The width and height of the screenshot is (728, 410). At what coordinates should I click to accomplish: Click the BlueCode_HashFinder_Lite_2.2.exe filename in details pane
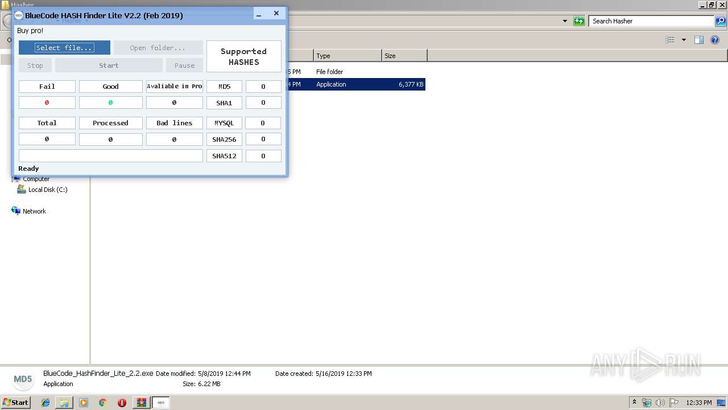[x=98, y=374]
